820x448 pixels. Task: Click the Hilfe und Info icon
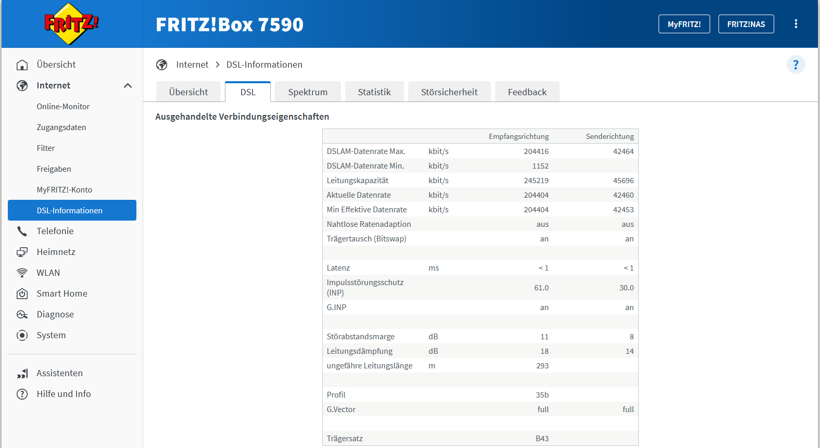click(x=22, y=394)
